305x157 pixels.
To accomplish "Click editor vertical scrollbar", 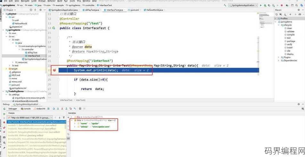I will tap(259, 56).
